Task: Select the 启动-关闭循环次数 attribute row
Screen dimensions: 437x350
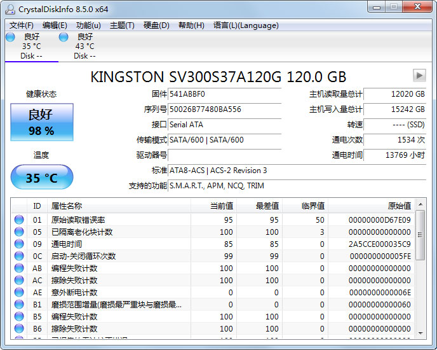Action: 213,256
